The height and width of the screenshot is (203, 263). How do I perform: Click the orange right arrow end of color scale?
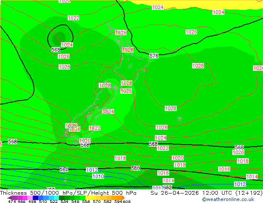[x=124, y=198]
